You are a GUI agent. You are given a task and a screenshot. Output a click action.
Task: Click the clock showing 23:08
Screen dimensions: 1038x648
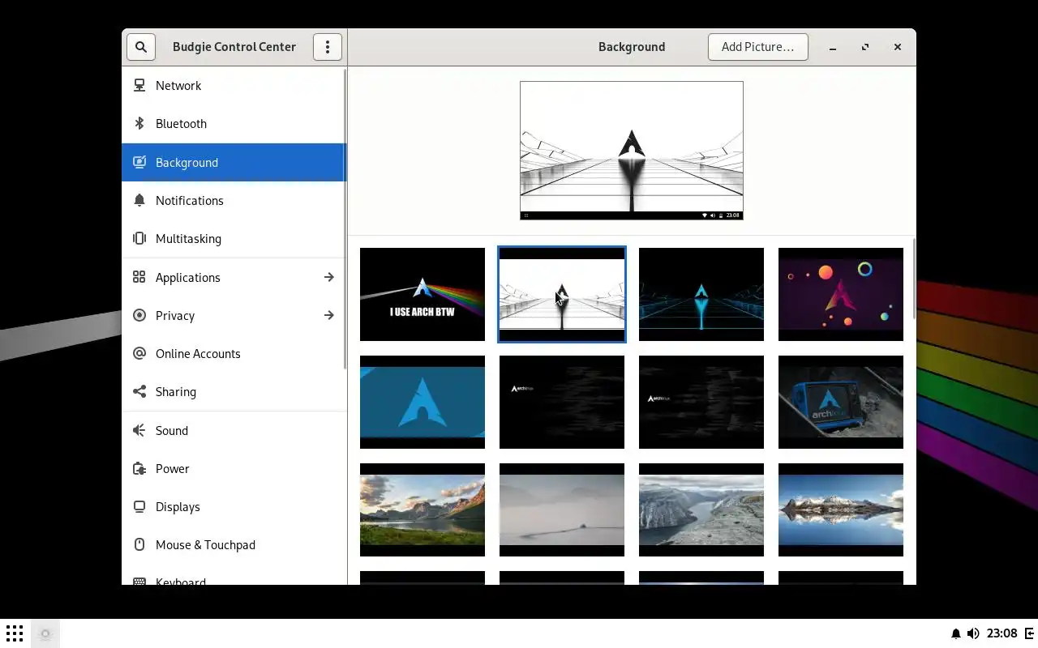(x=1002, y=633)
